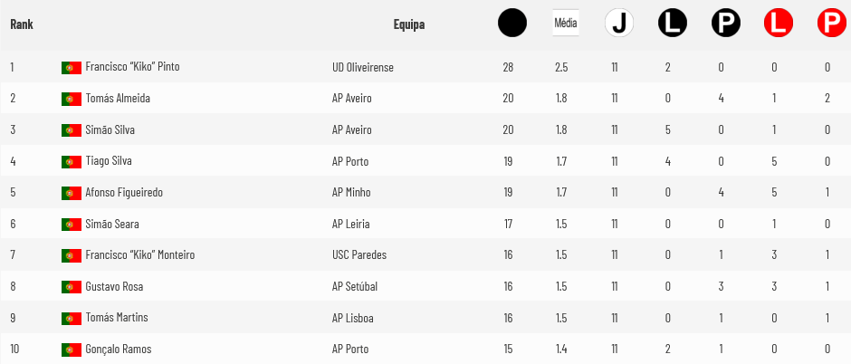Image resolution: width=851 pixels, height=364 pixels.
Task: Open UD Oliveirense team link
Action: (x=362, y=67)
